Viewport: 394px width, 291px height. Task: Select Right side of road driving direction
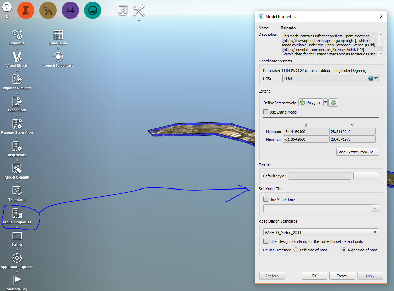(344, 250)
